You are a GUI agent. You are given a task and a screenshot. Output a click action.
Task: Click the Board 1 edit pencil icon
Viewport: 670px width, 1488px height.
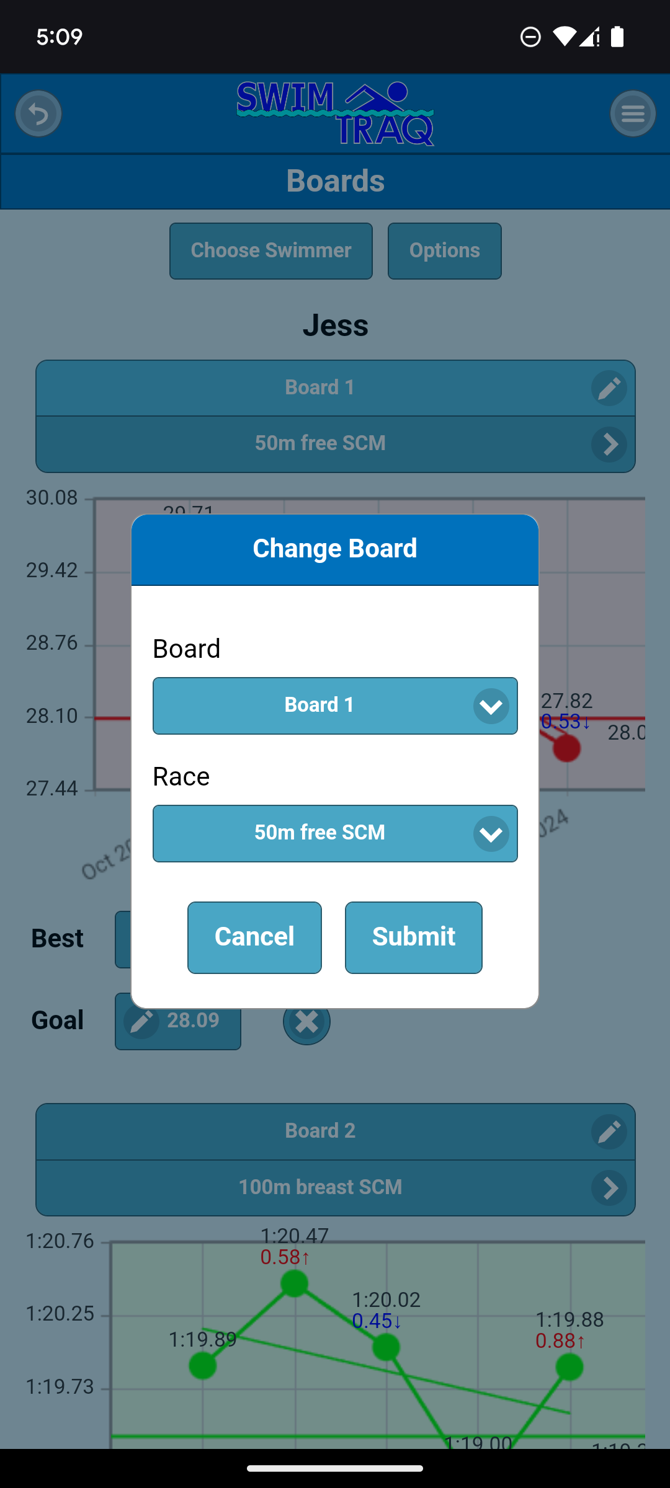[x=609, y=389]
